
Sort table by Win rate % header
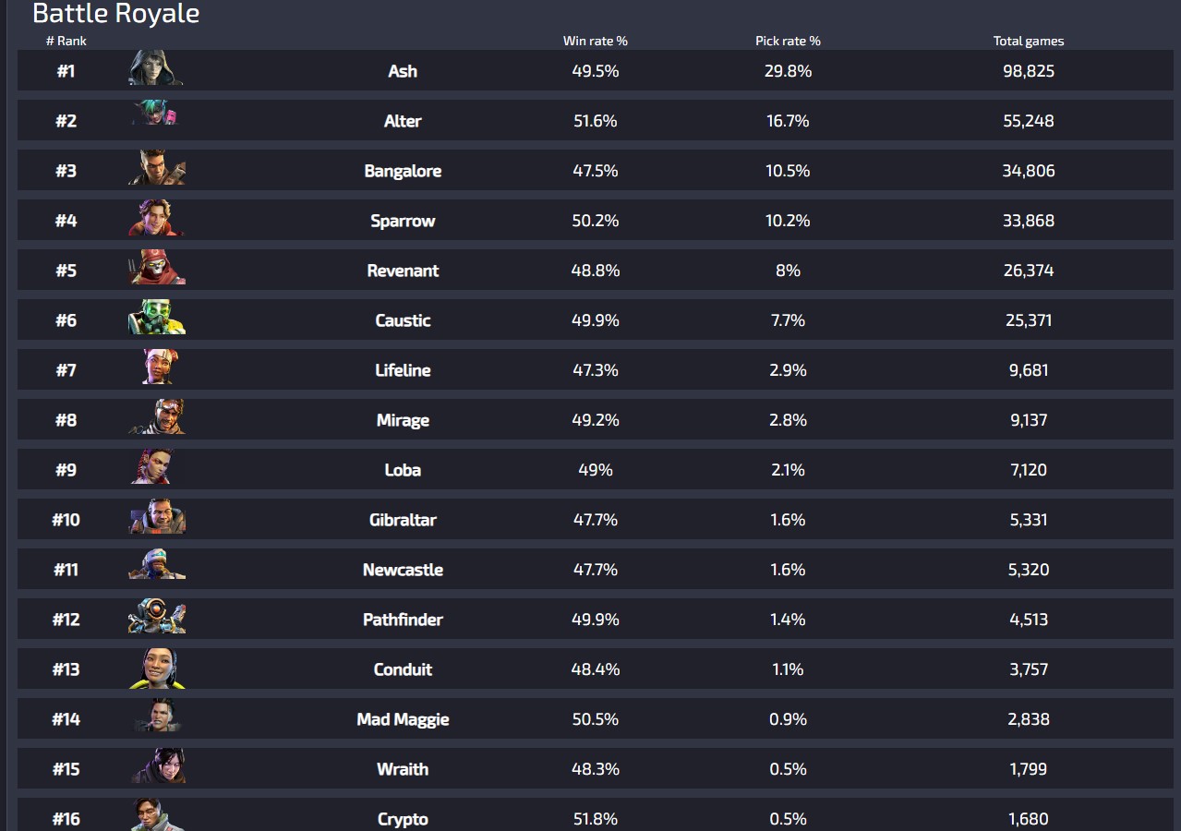(596, 41)
